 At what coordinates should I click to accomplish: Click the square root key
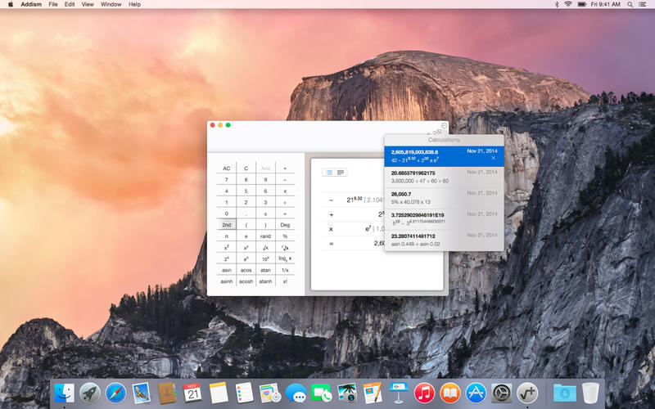(x=265, y=248)
